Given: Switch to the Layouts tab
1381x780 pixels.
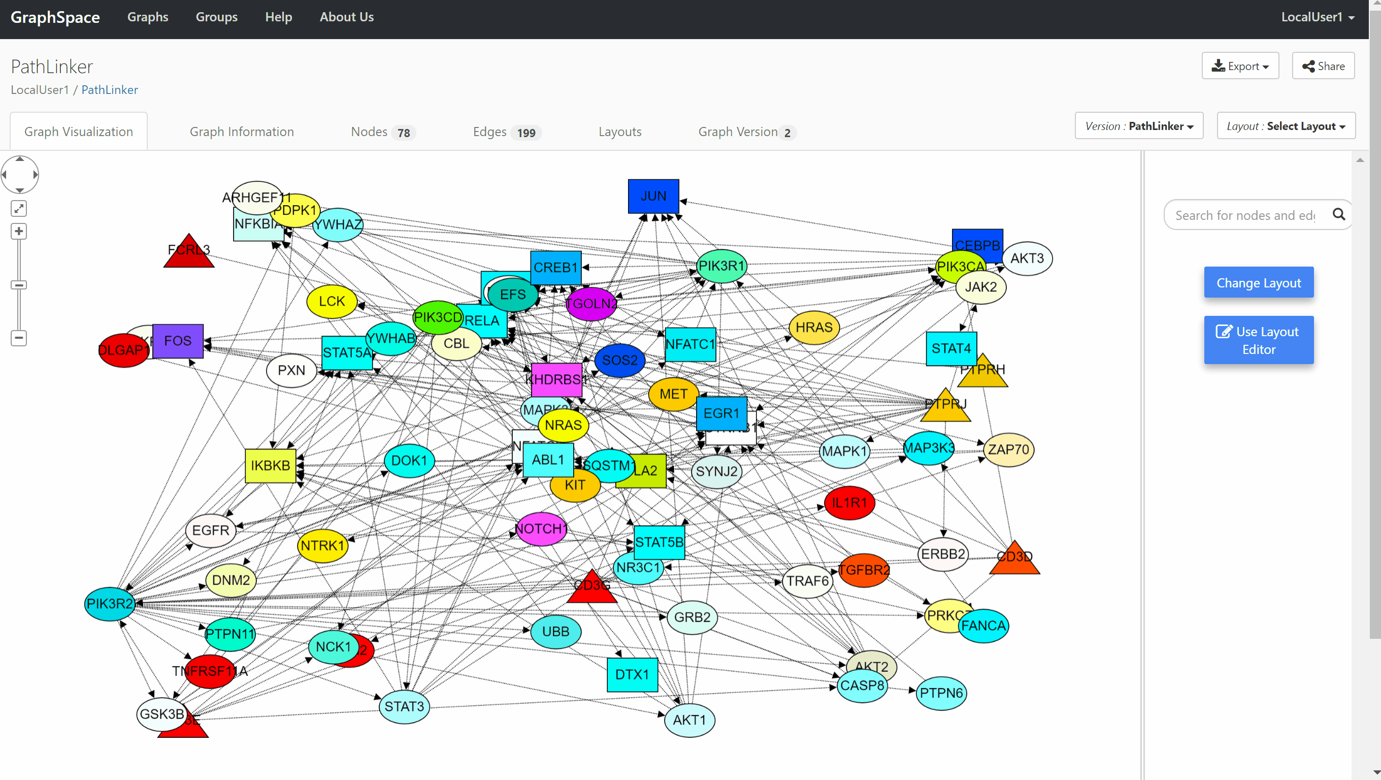Looking at the screenshot, I should (x=620, y=132).
